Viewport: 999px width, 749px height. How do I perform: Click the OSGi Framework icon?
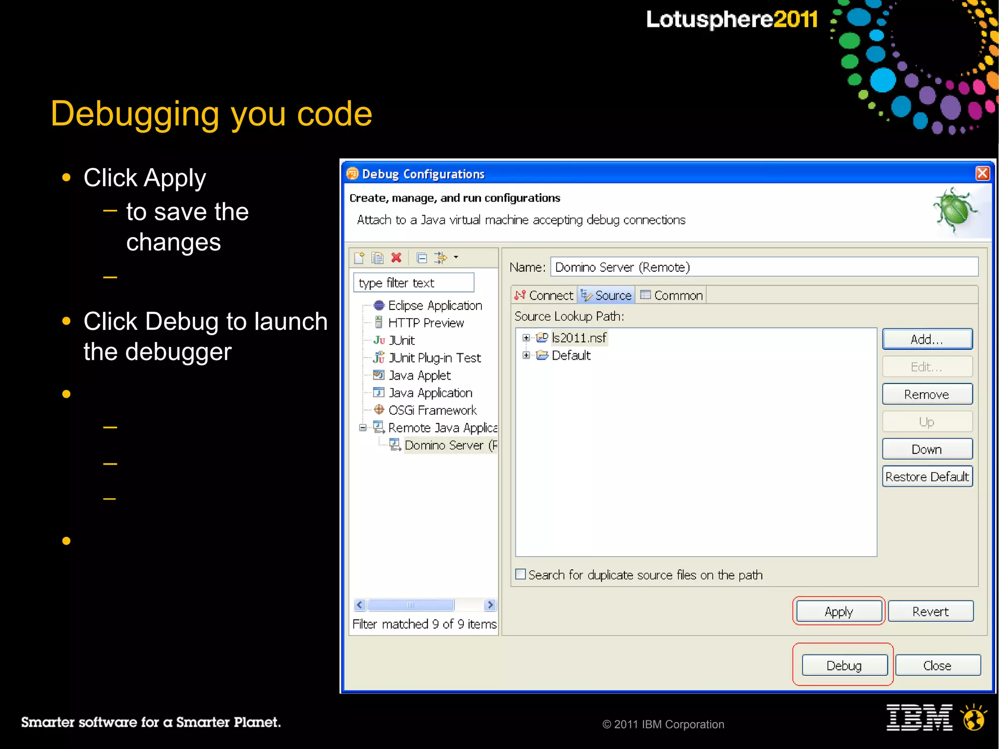tap(379, 410)
